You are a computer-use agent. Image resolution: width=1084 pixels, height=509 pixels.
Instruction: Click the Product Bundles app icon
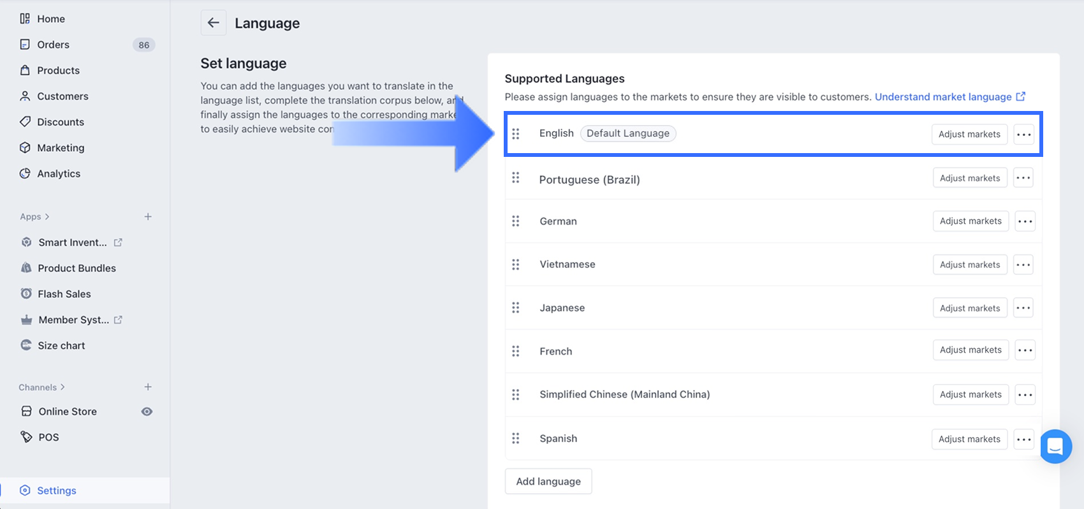point(26,268)
